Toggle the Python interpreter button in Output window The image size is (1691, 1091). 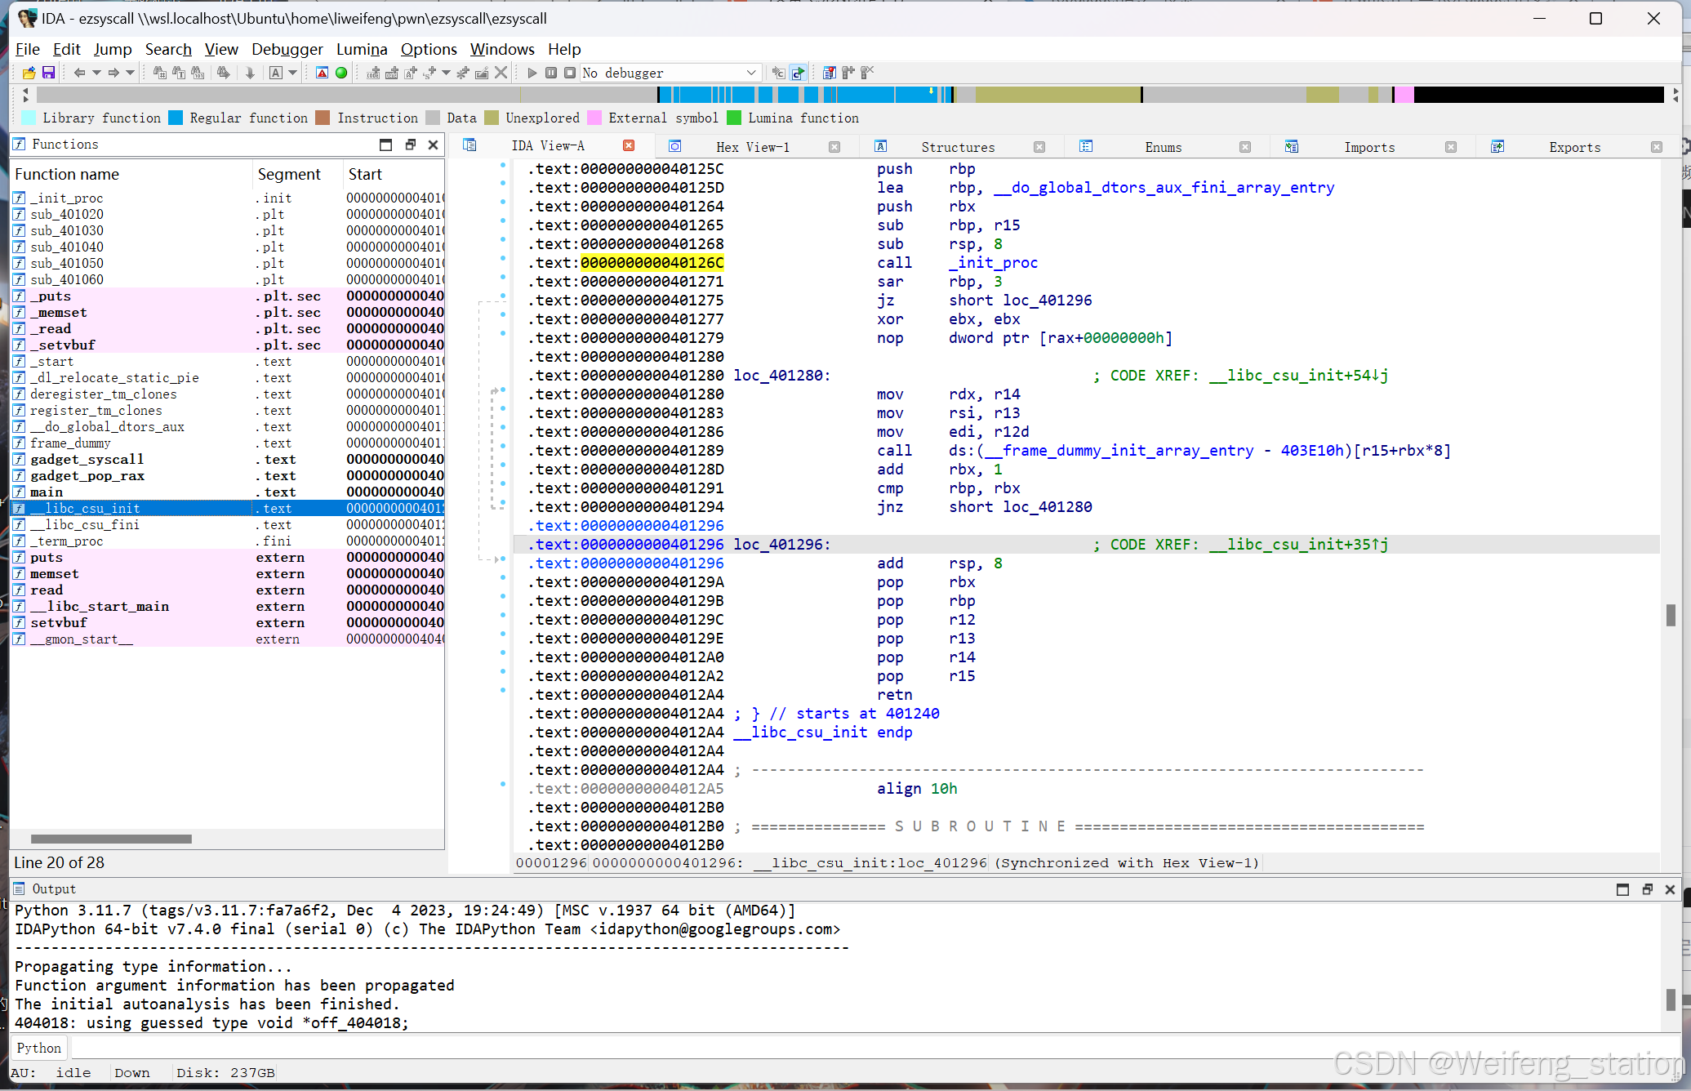[x=38, y=1048]
